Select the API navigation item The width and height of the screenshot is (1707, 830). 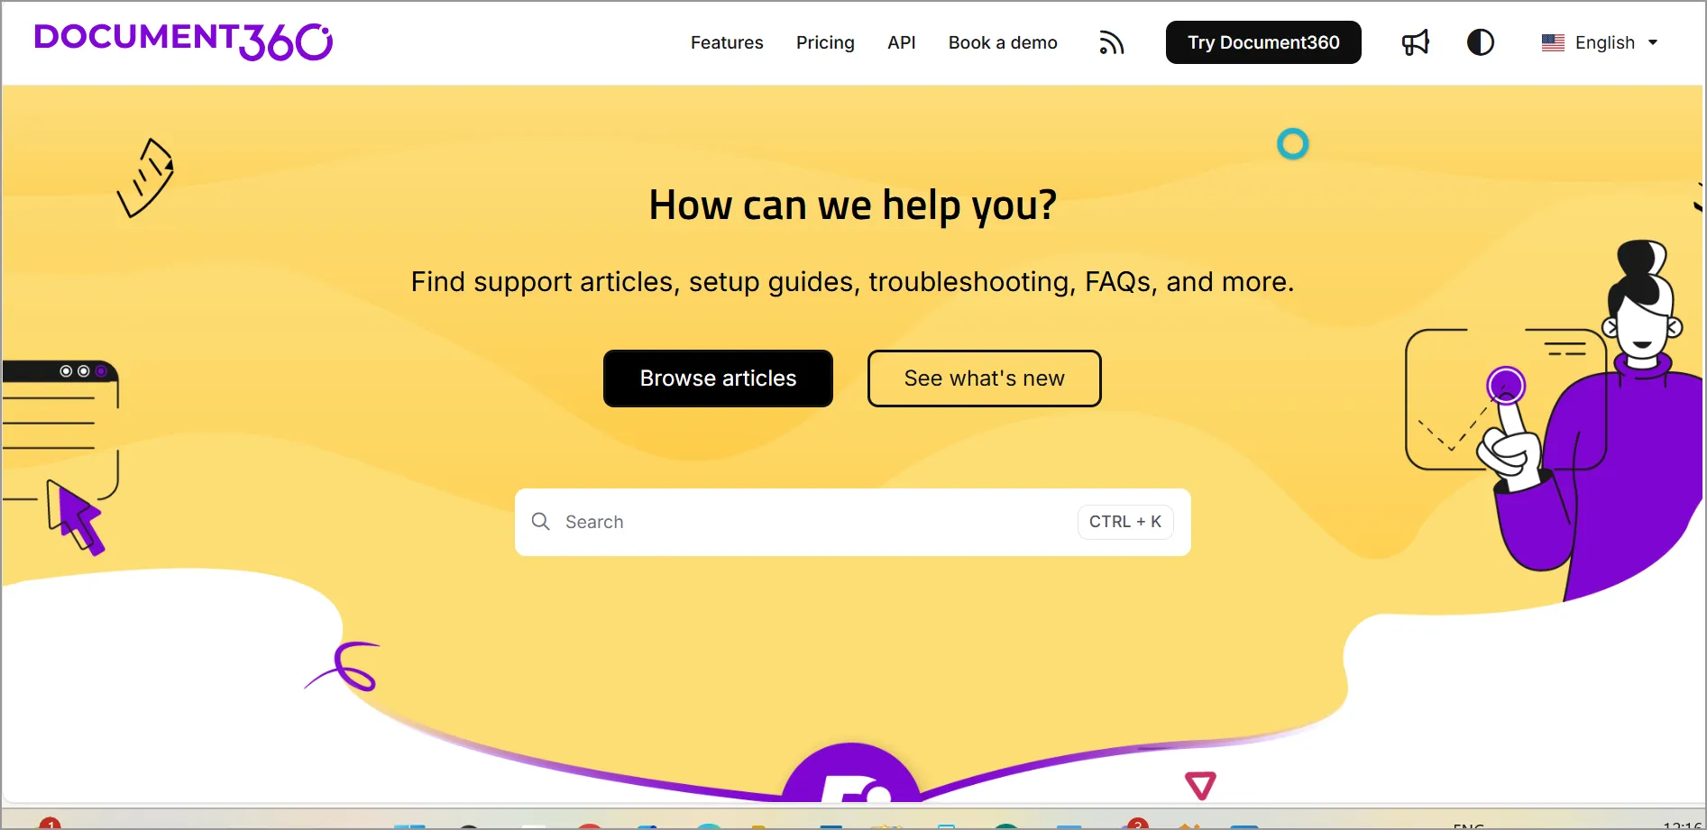[x=901, y=42]
